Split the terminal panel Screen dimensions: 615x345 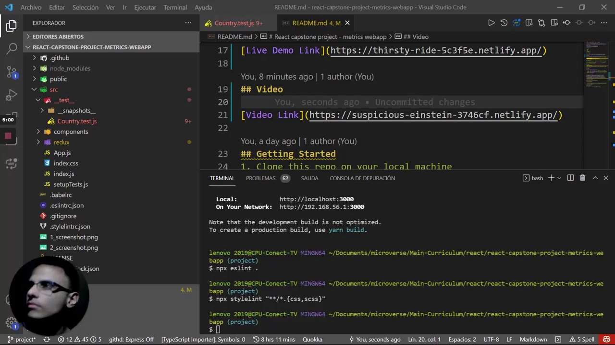click(x=570, y=178)
